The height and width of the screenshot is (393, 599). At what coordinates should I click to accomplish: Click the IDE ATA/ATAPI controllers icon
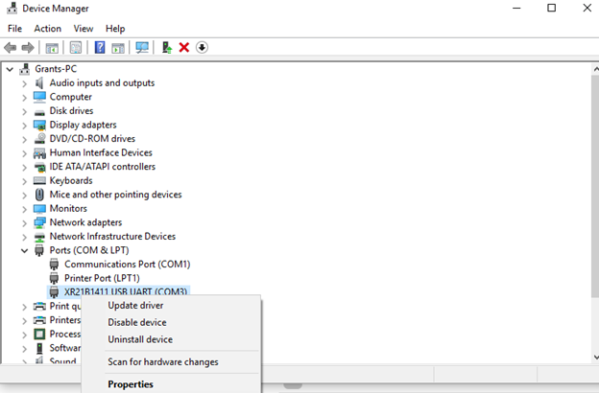[39, 167]
